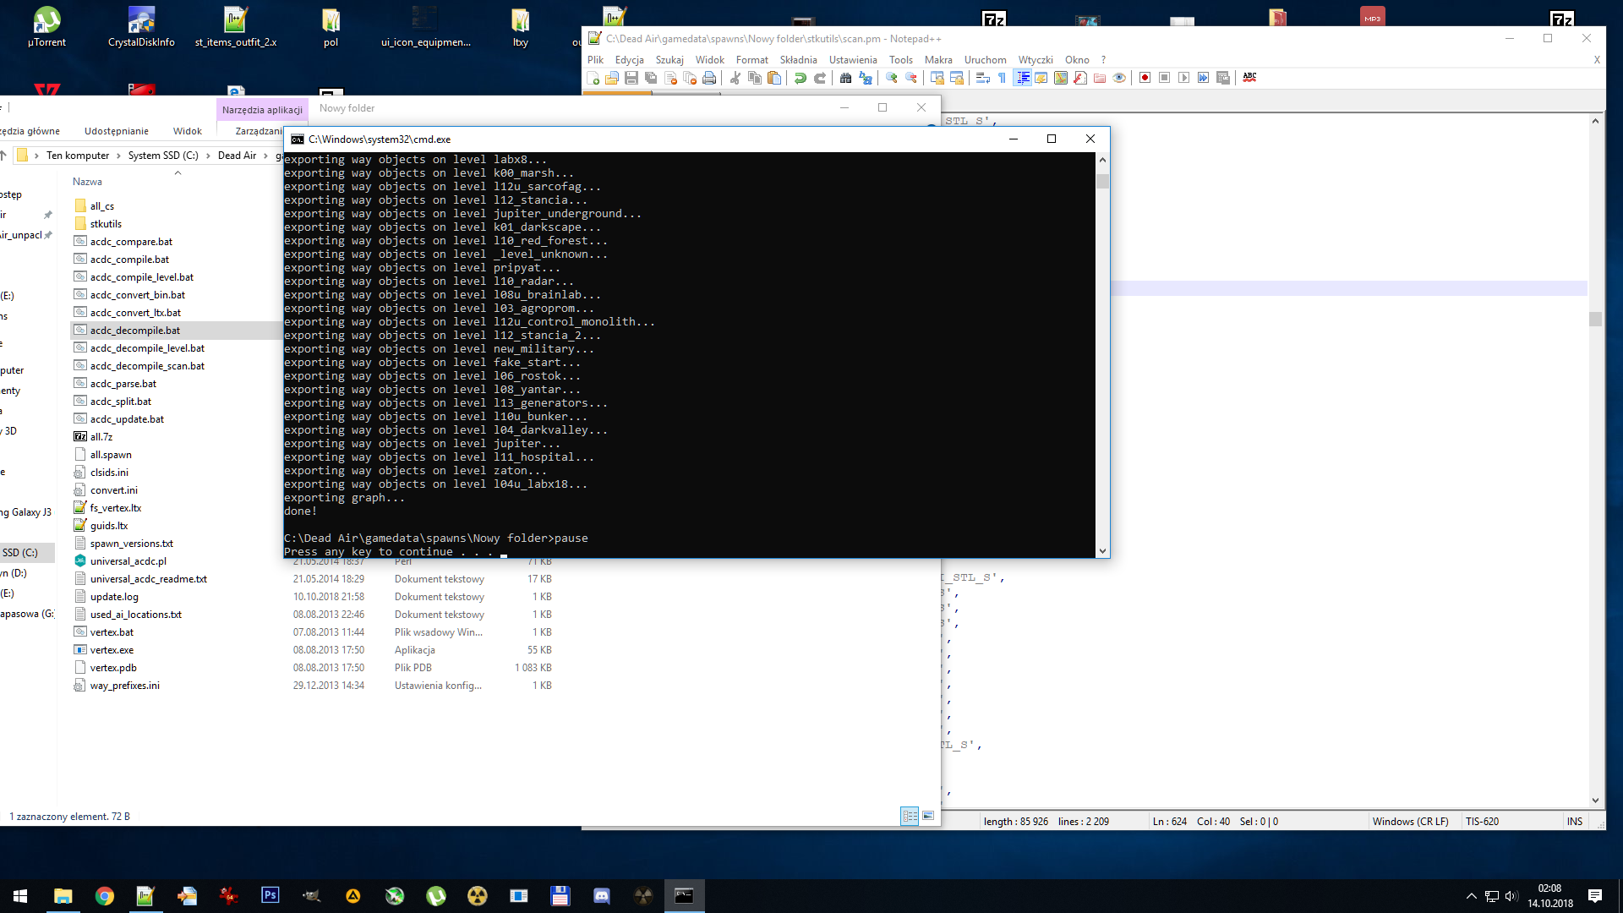Click the Undo arrow in Notepad++ toolbar

click(800, 78)
